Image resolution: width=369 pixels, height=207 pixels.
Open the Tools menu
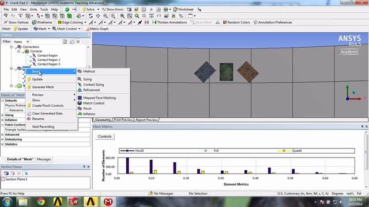tap(44, 9)
